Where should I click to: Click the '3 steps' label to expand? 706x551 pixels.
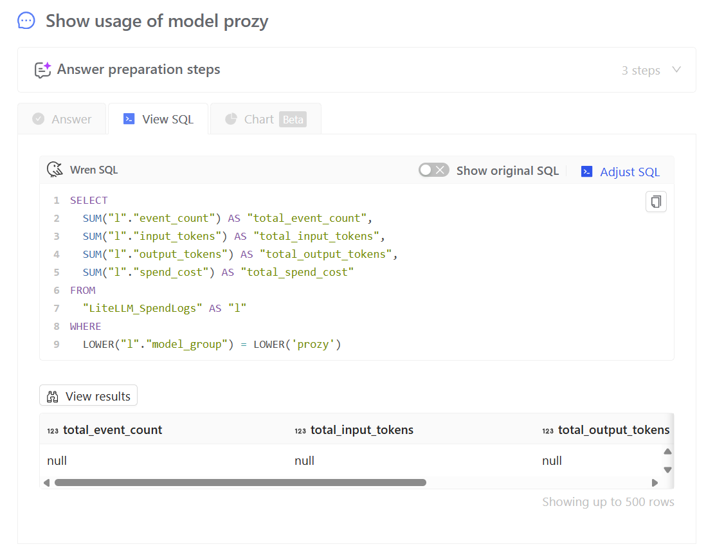coord(640,71)
